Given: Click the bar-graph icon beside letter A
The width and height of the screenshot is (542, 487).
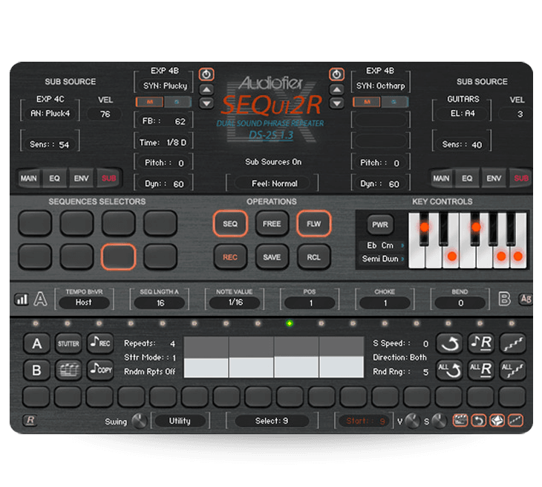Looking at the screenshot, I should [22, 299].
